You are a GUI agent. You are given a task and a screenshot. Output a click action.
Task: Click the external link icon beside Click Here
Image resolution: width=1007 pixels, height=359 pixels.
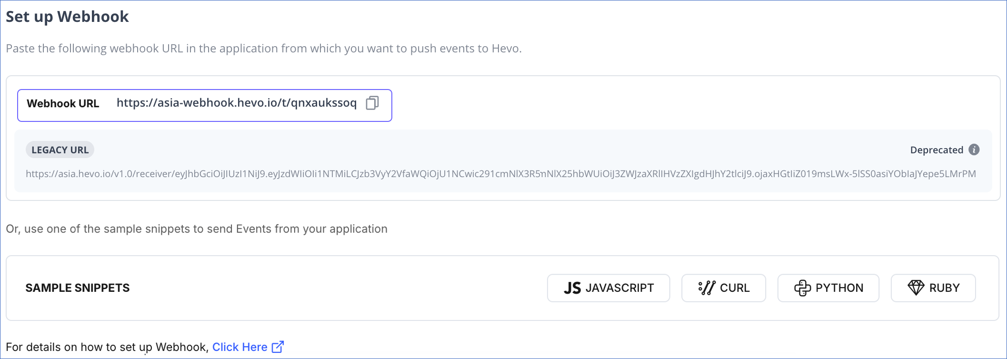(278, 347)
